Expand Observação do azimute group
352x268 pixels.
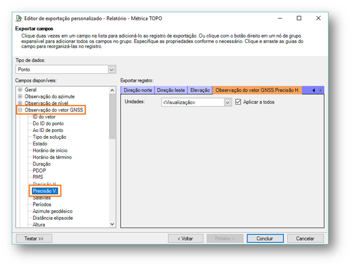pos(21,96)
